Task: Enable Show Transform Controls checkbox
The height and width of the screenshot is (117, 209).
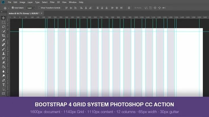Action: coord(39,8)
